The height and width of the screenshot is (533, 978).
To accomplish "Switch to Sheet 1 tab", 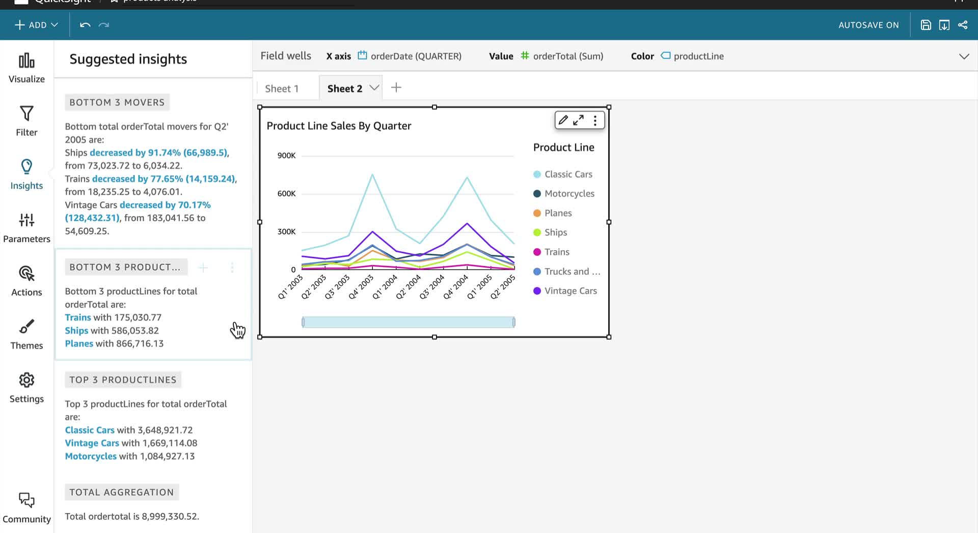I will coord(282,88).
